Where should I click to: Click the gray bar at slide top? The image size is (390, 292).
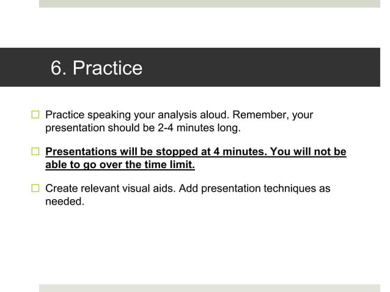pos(210,4)
